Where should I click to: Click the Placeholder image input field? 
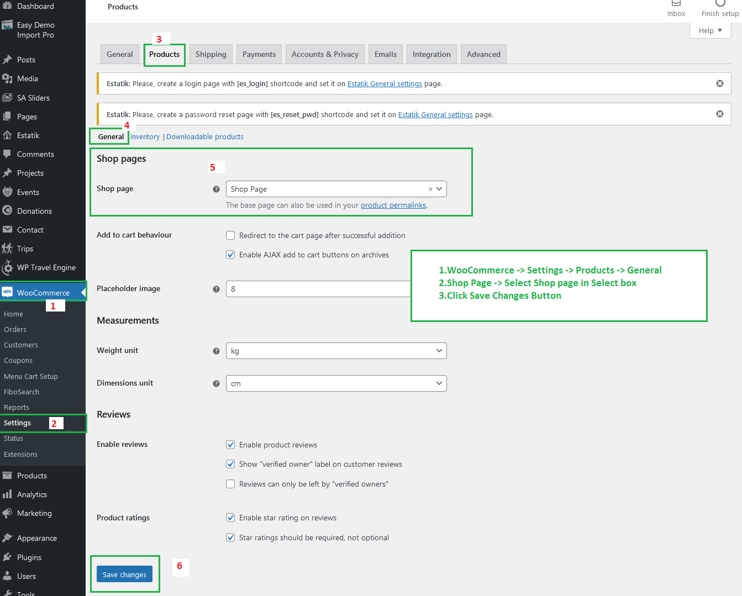pos(318,289)
